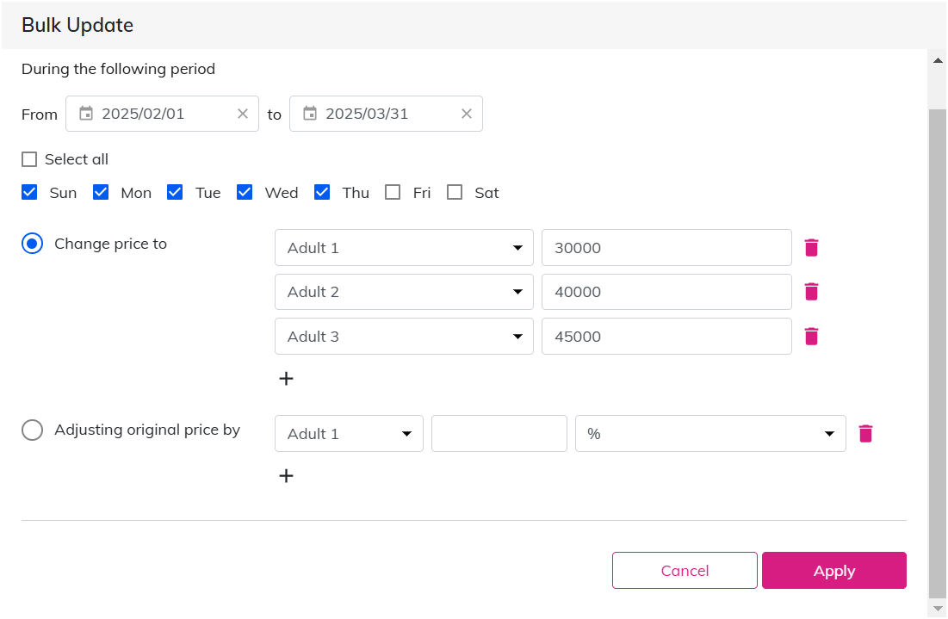Click the scrollbar down arrow

point(938,609)
